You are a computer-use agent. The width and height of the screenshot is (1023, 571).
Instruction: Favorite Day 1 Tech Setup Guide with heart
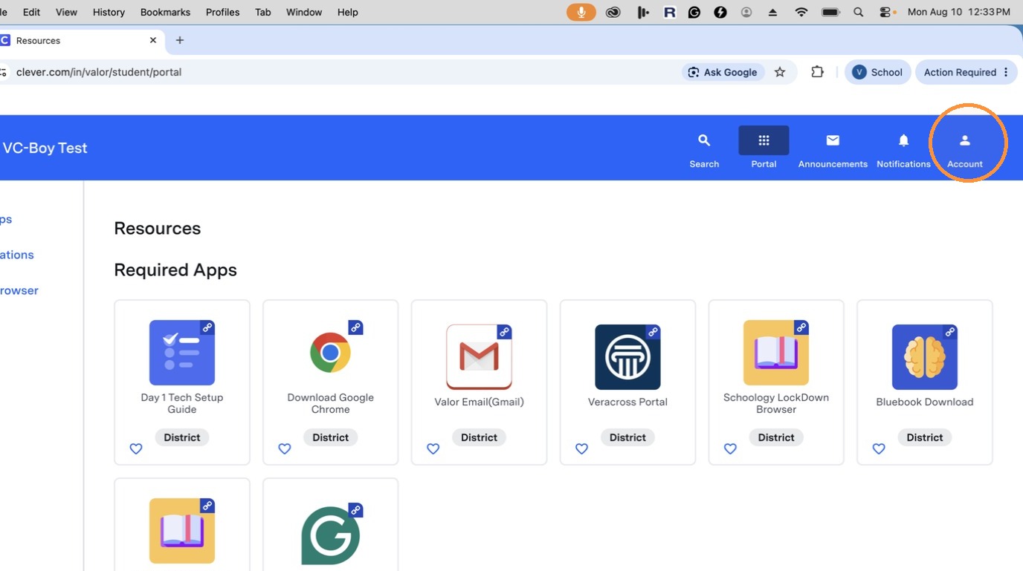click(x=136, y=448)
